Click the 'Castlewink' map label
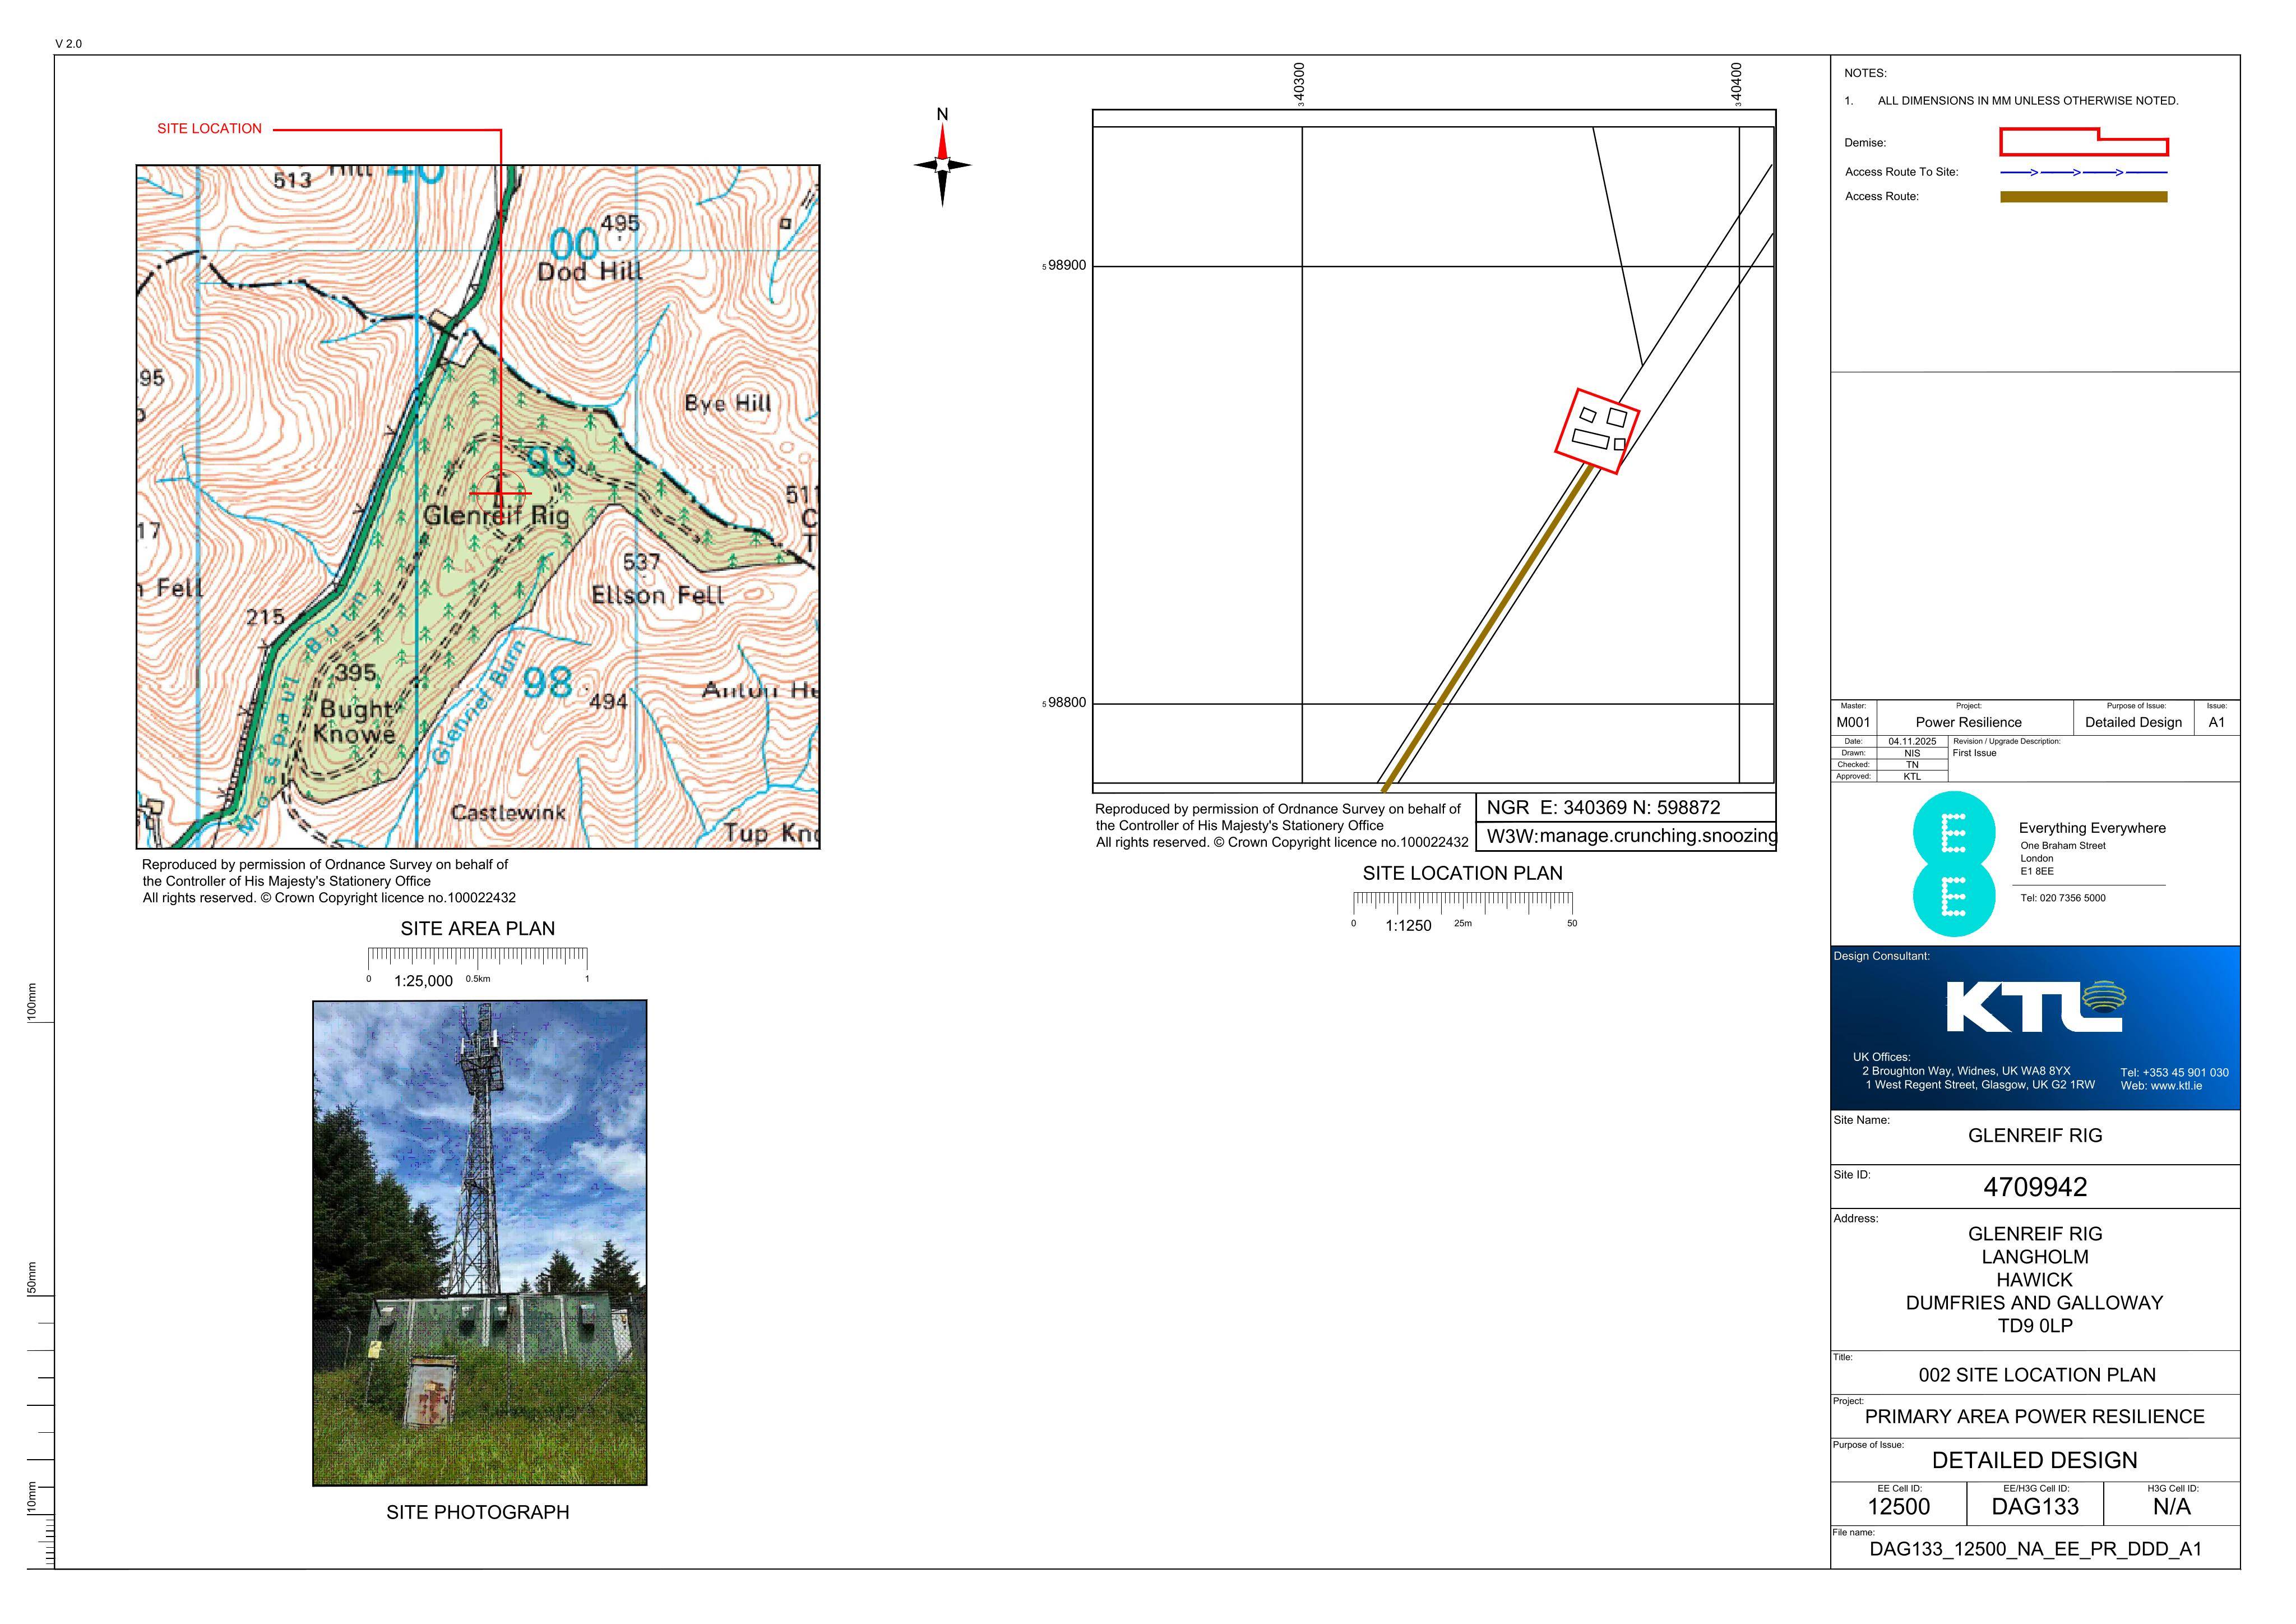The image size is (2296, 1624). click(x=508, y=813)
